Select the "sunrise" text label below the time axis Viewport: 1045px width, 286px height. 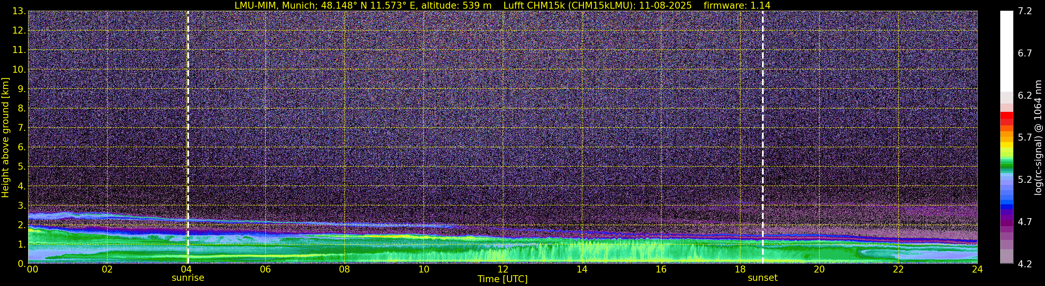click(188, 278)
